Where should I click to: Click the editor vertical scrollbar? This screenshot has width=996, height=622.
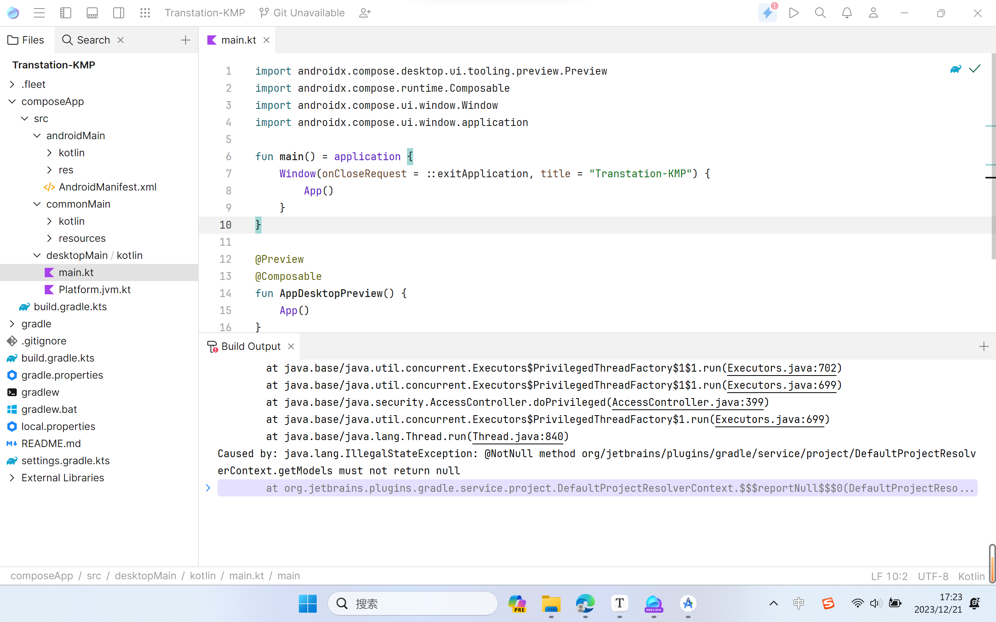point(993,156)
